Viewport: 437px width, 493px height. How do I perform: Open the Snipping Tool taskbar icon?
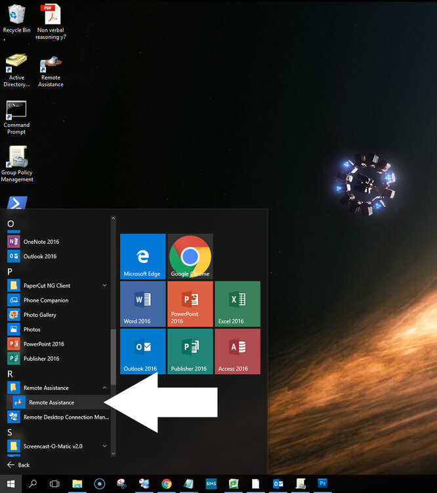(121, 484)
